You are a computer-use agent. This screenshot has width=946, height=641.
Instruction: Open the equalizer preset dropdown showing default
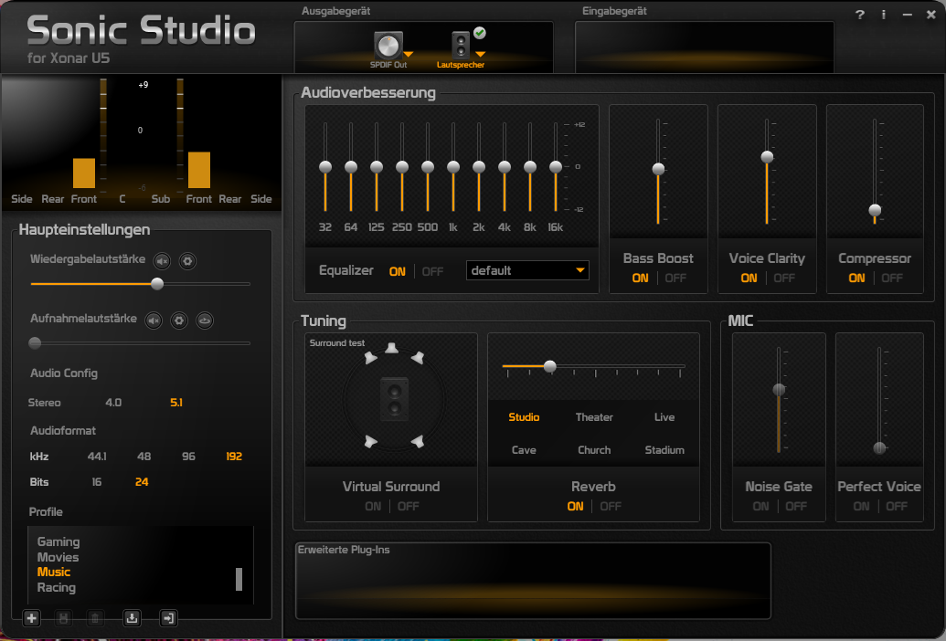pos(527,270)
